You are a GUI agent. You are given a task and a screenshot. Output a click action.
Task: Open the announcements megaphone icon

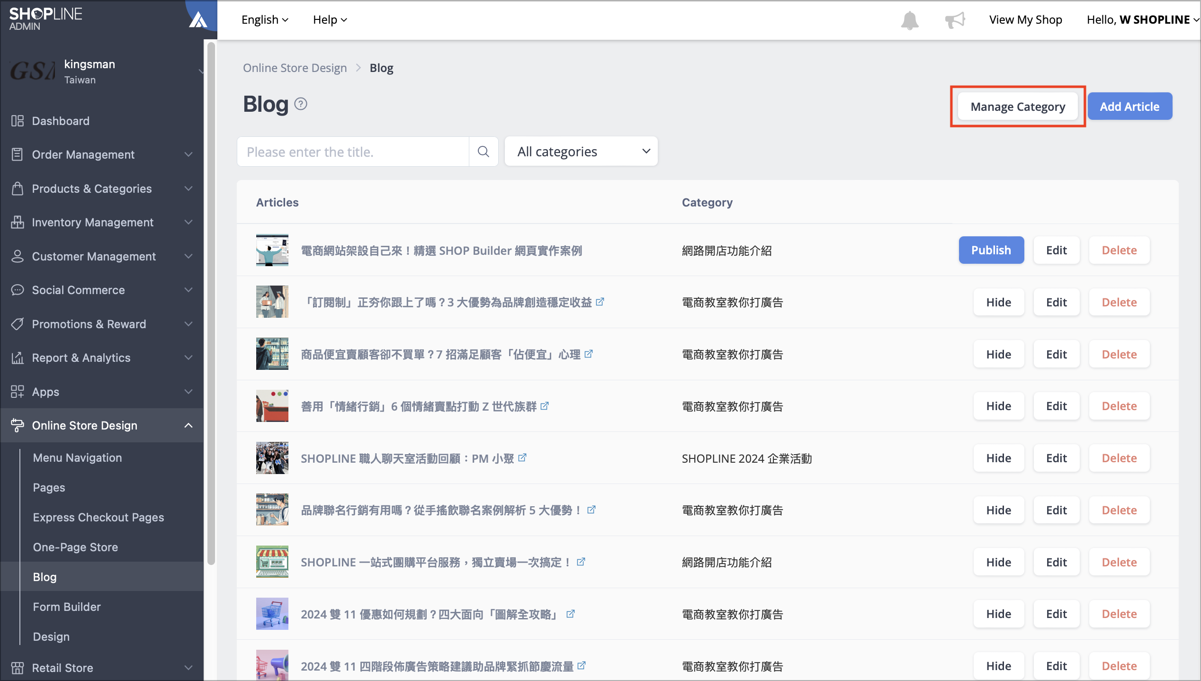pyautogui.click(x=954, y=20)
